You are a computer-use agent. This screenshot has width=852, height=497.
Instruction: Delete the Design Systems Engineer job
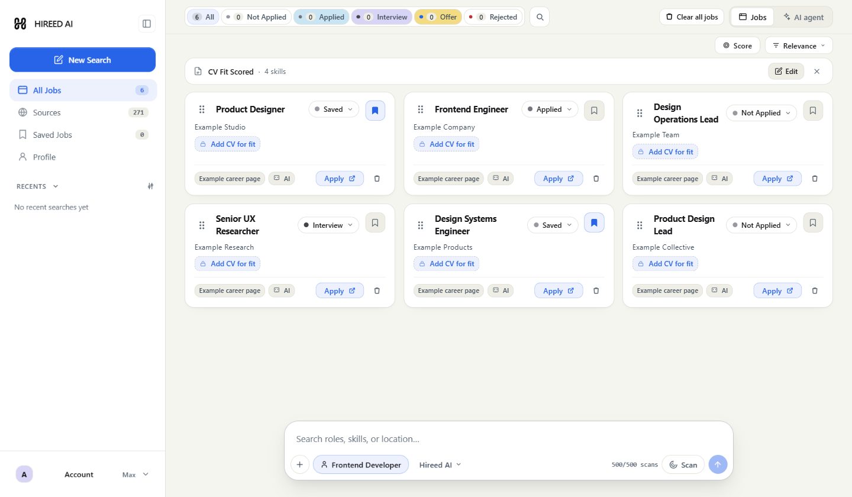click(x=596, y=291)
